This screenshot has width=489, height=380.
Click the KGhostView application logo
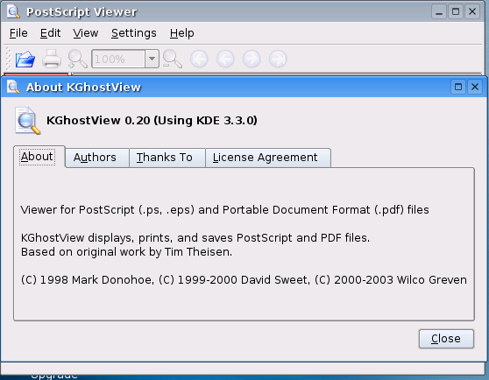coord(27,121)
